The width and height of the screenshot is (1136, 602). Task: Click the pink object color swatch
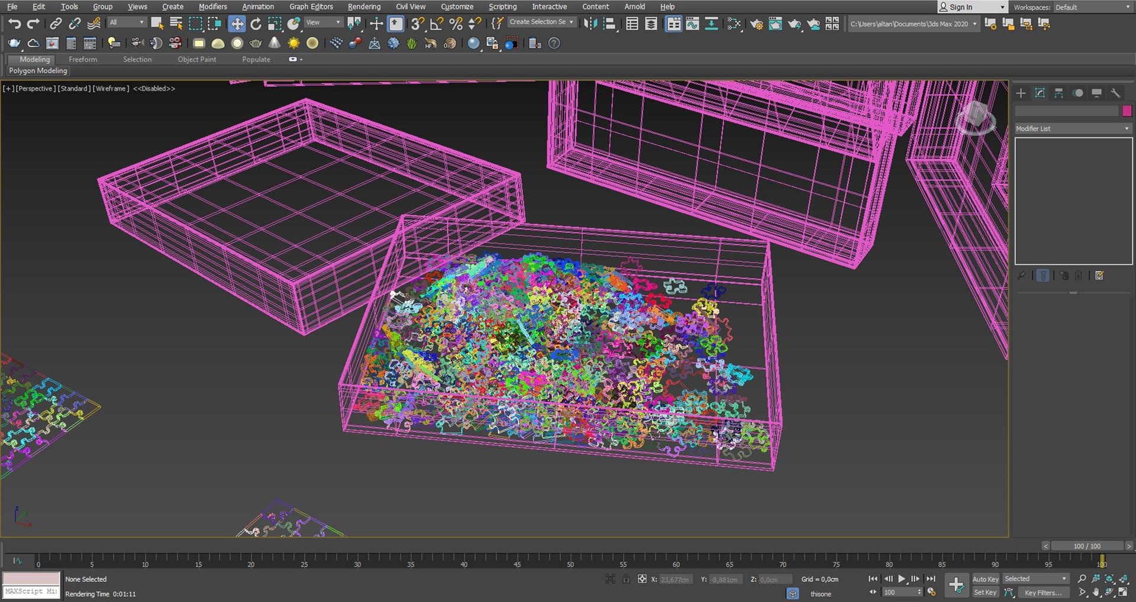1127,111
